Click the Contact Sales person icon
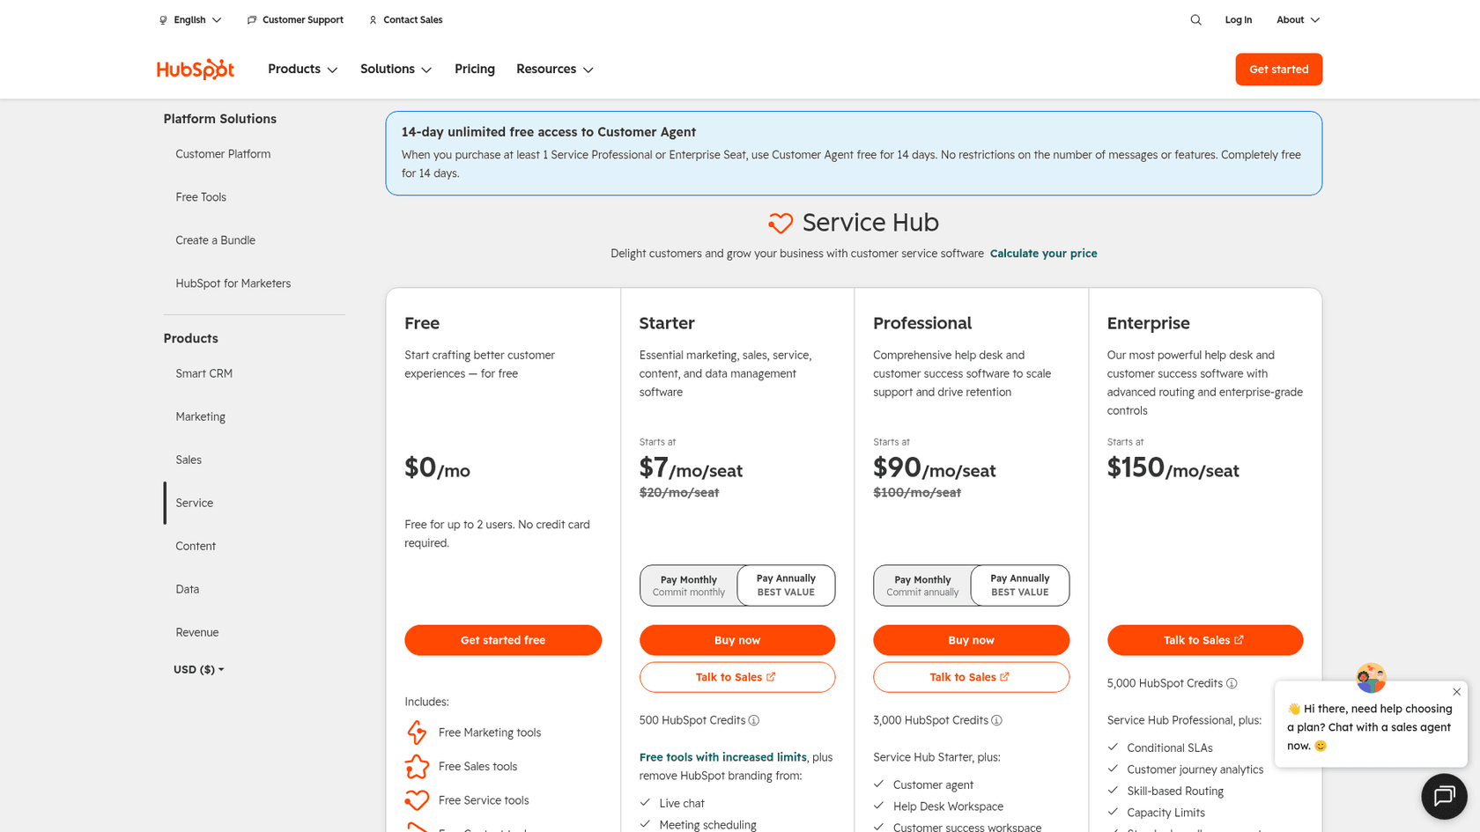 pos(373,19)
